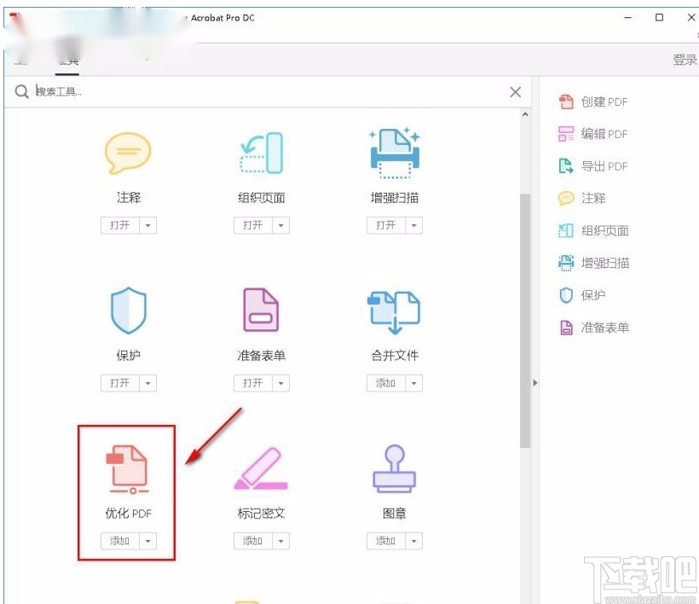
Task: Click the 登录 sign-in link
Action: coord(685,59)
